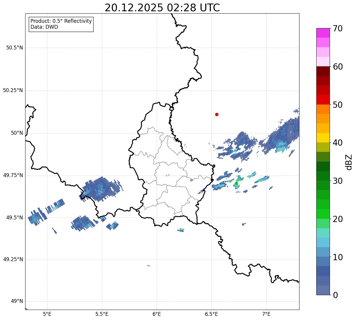Click the colorbar tick label 50
The image size is (356, 320).
(338, 105)
